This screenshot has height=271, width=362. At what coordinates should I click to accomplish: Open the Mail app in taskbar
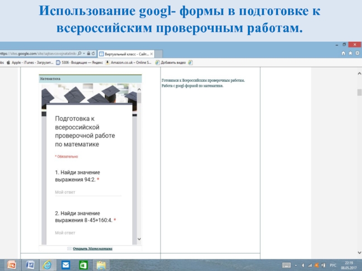point(66,265)
